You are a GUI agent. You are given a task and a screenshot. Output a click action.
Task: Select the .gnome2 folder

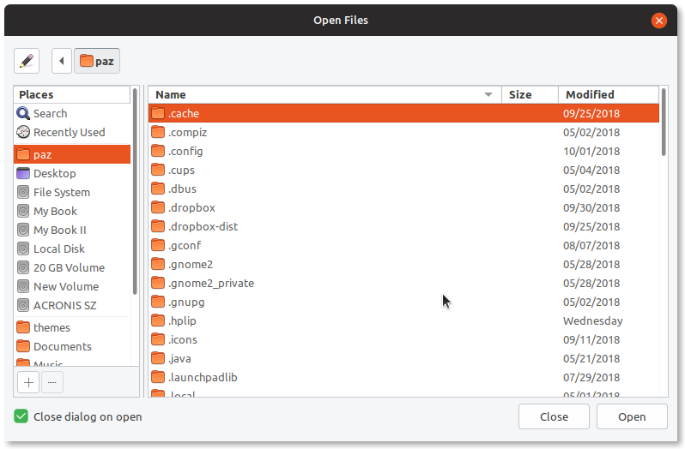click(x=403, y=264)
